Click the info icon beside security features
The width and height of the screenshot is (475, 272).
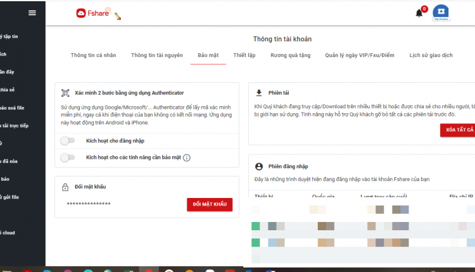click(x=187, y=158)
